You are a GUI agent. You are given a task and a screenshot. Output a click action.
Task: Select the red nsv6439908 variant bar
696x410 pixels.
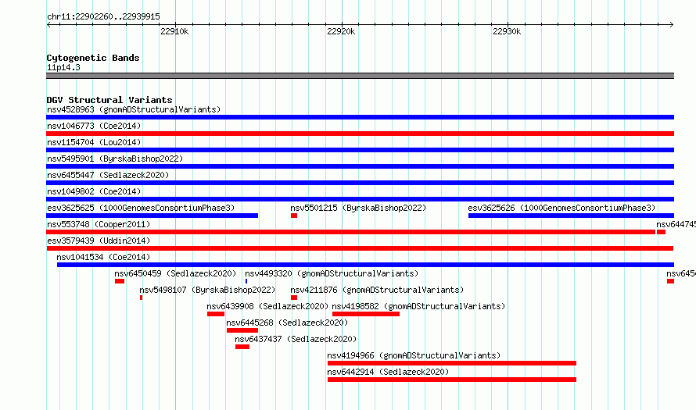click(x=216, y=314)
